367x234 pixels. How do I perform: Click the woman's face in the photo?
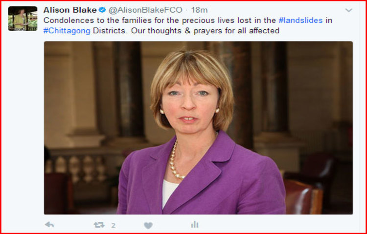click(x=190, y=101)
